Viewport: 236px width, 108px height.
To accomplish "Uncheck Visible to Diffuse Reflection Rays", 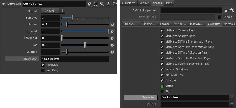I will [x=162, y=53].
